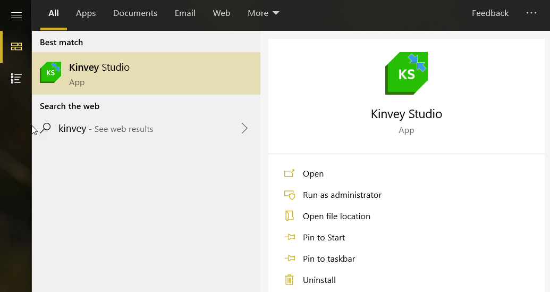Choose Run as administrator

click(x=342, y=195)
